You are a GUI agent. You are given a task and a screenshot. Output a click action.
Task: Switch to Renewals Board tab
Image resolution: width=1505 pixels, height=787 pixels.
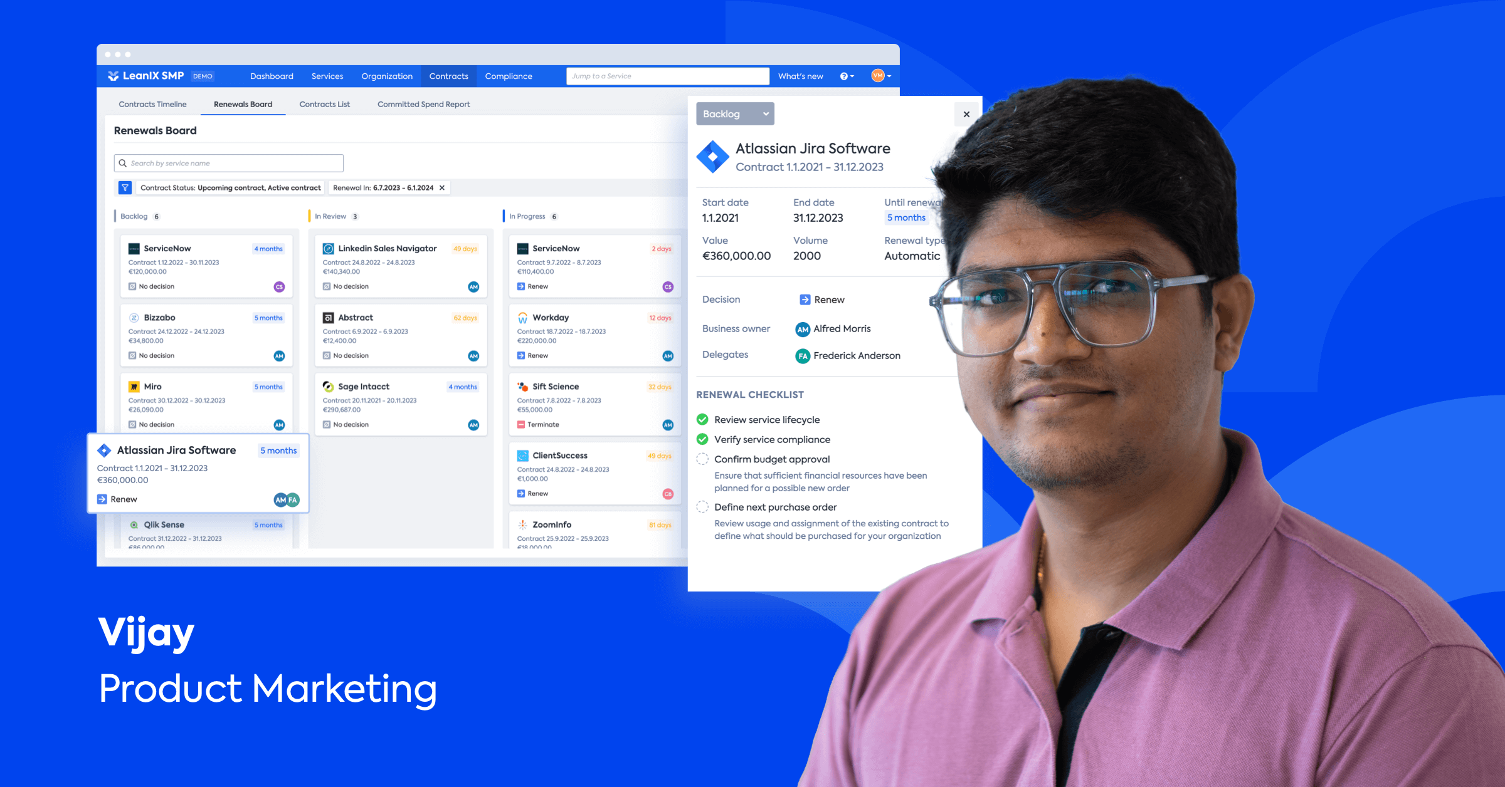tap(243, 104)
